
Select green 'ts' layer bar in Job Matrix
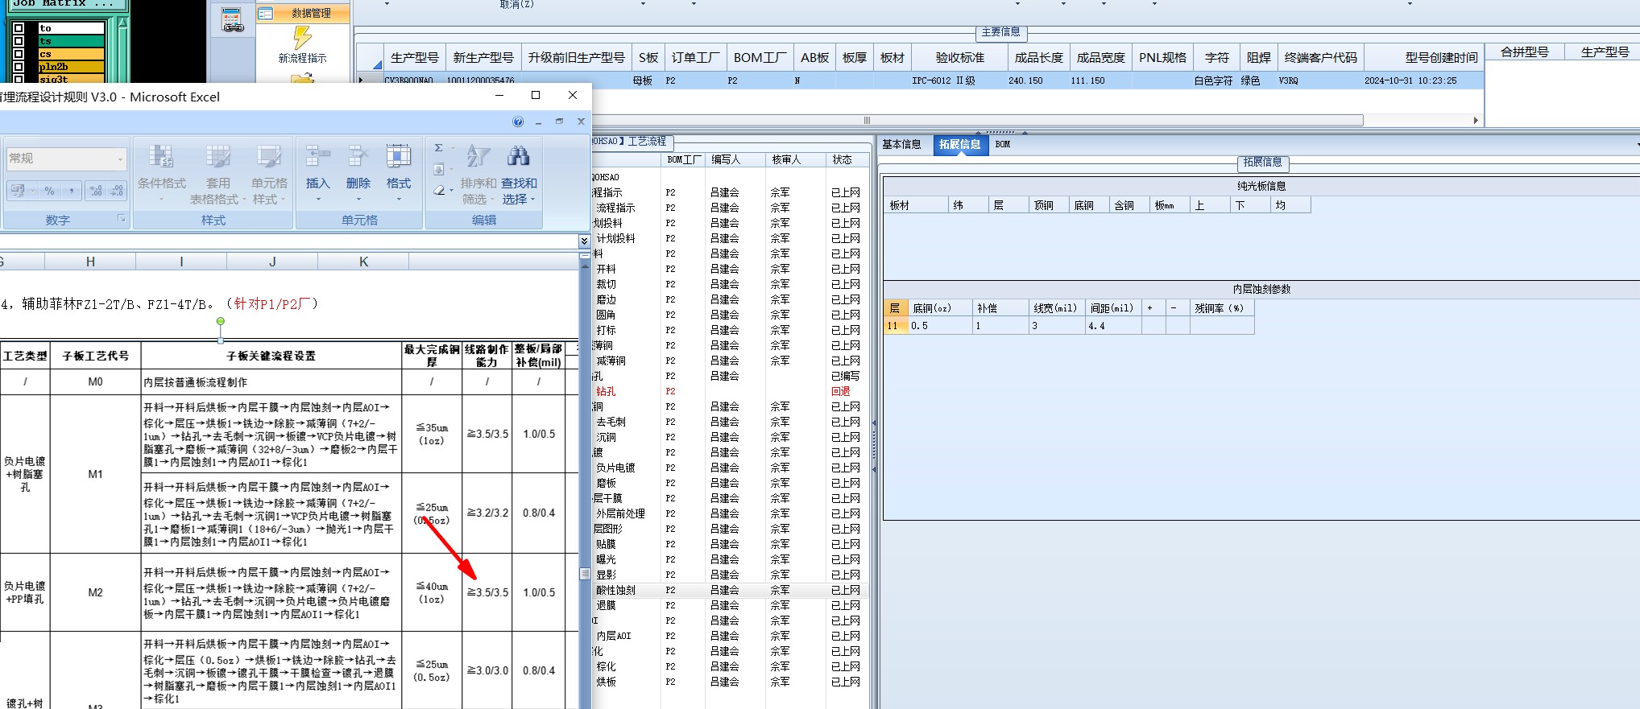coord(72,41)
